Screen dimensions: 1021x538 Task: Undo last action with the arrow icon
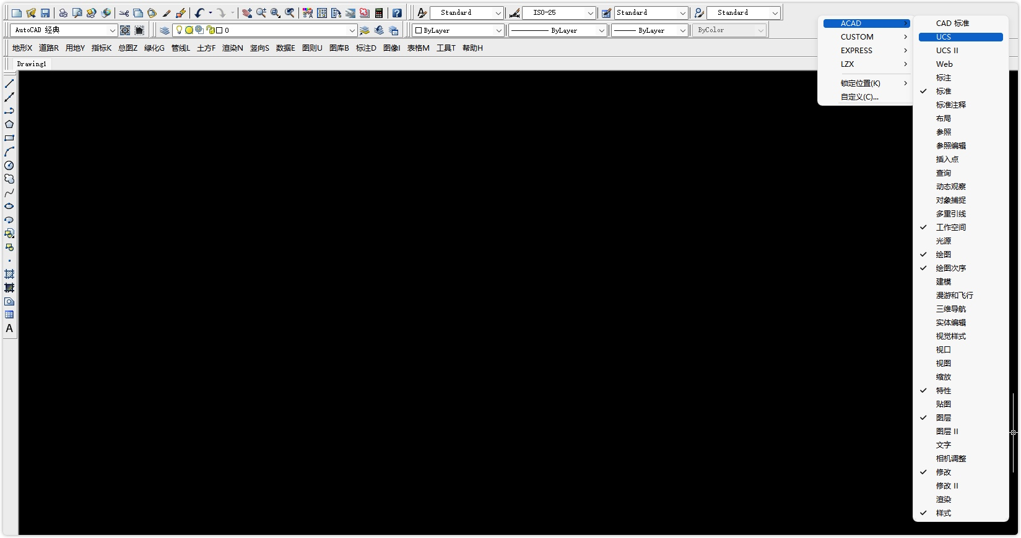(199, 13)
